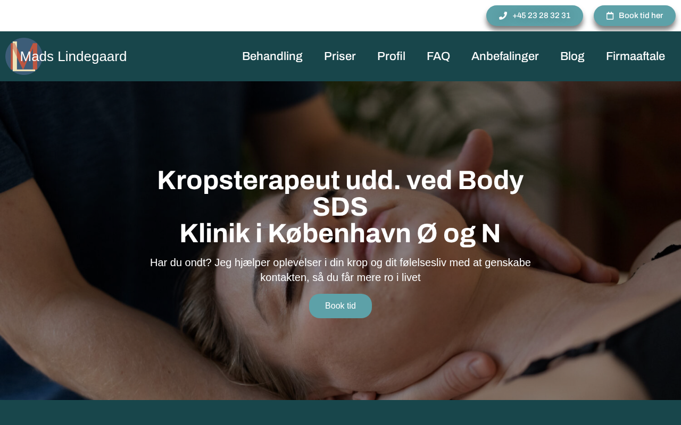681x425 pixels.
Task: Visit the Blog page
Action: click(x=572, y=56)
